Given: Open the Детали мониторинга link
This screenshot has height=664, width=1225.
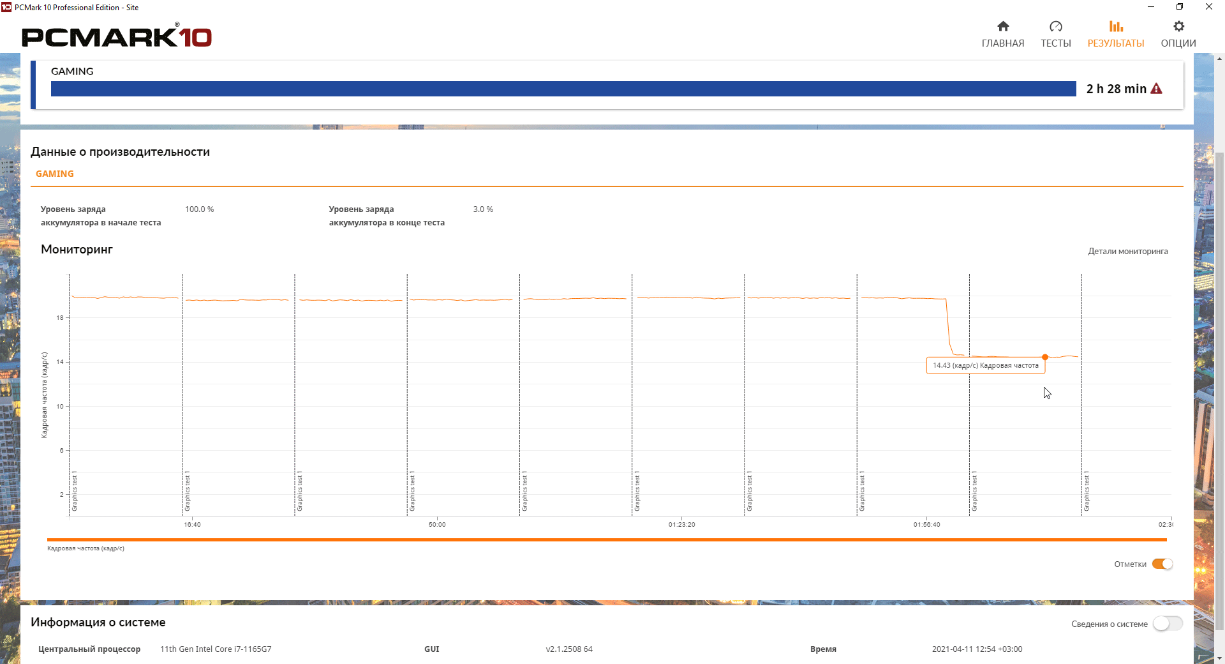Looking at the screenshot, I should tap(1128, 251).
